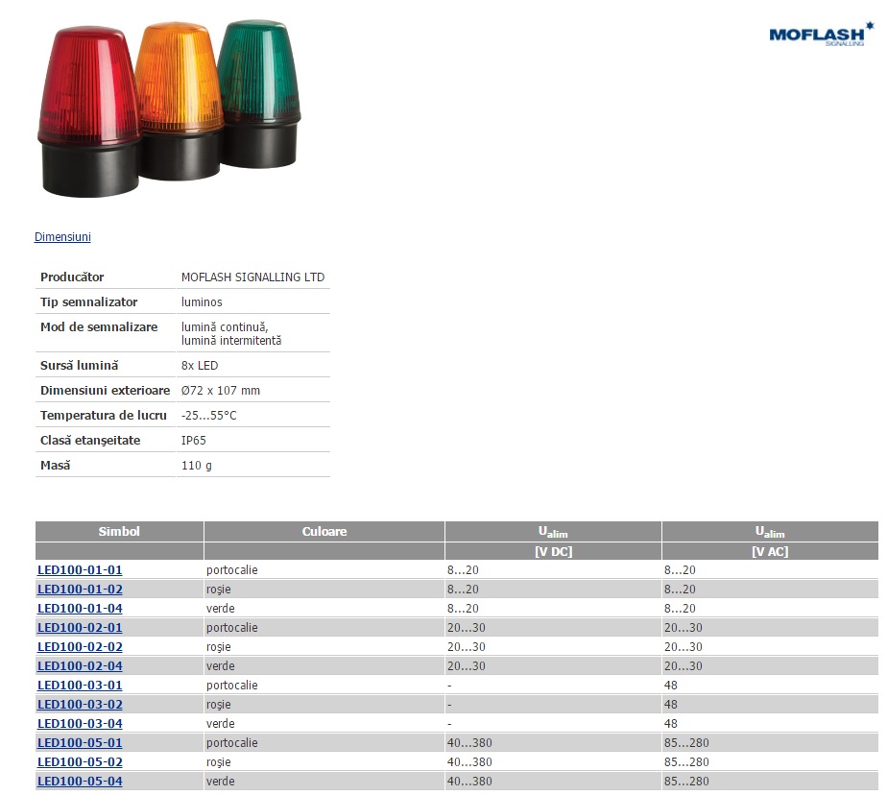Open product LED100-05-04
Viewport: 888px width, 795px height.
pos(80,782)
